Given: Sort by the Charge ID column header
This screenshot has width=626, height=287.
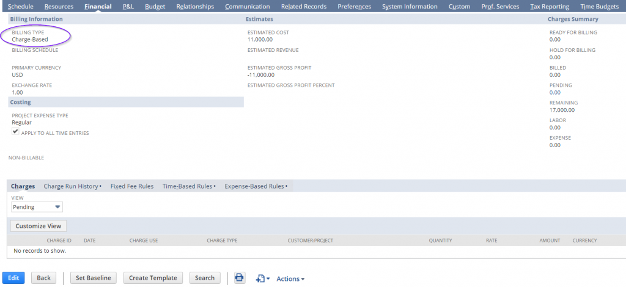Looking at the screenshot, I should tap(59, 241).
